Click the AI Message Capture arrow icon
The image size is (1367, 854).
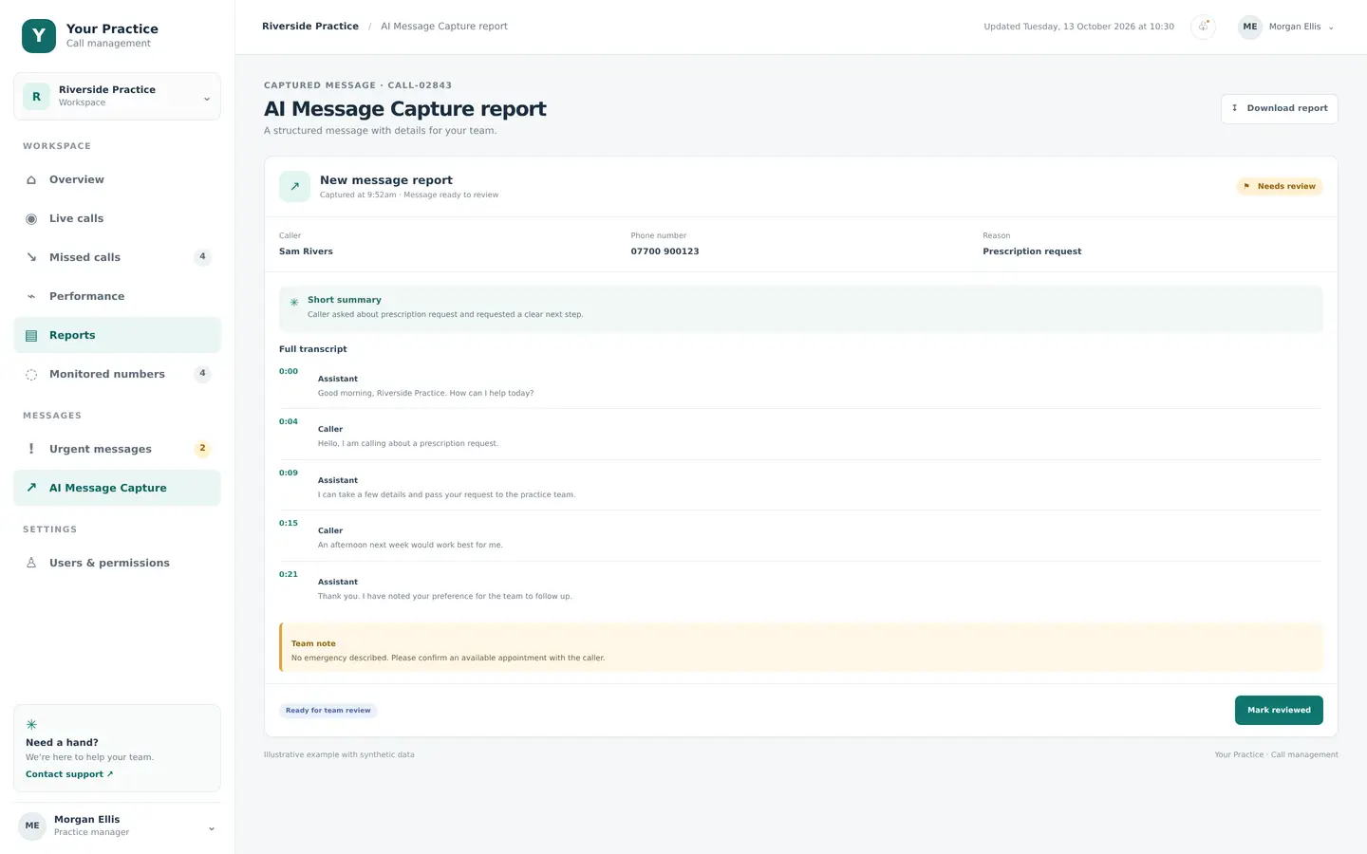tap(31, 488)
